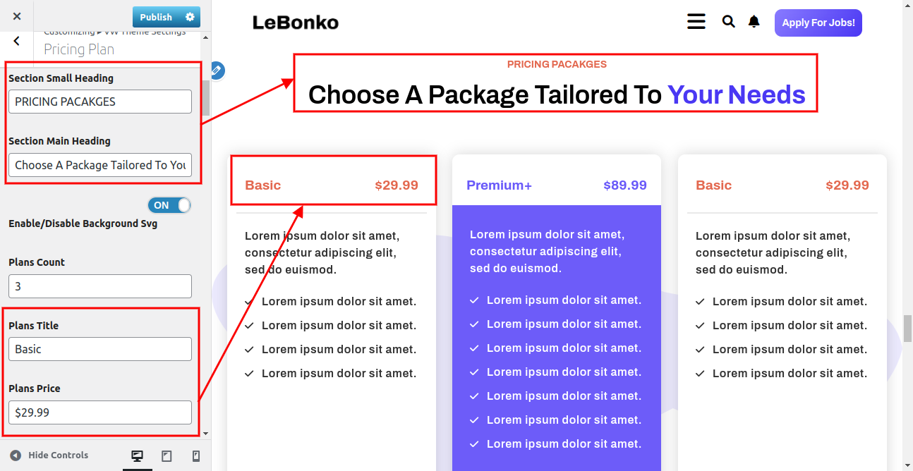This screenshot has height=471, width=913.
Task: Go back using the left chevron
Action: 17,42
